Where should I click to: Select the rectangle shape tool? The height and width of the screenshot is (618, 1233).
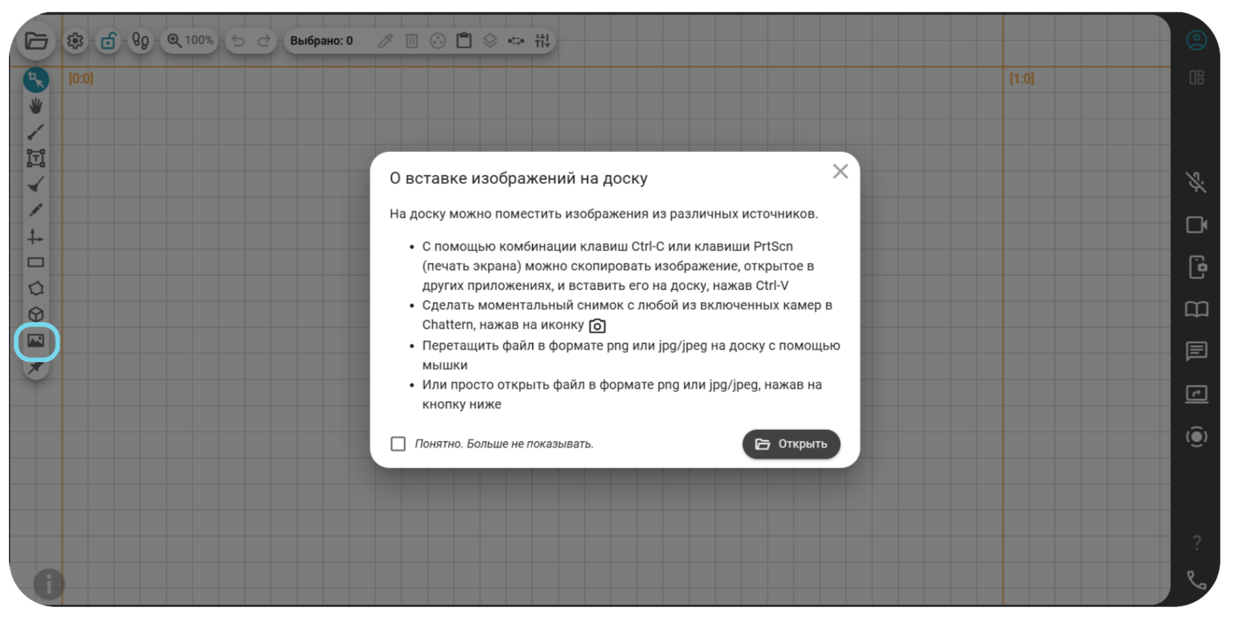click(36, 262)
